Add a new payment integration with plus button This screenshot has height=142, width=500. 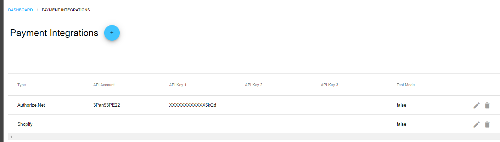tap(112, 33)
